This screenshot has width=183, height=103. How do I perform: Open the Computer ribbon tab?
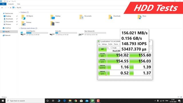[x=11, y=4]
